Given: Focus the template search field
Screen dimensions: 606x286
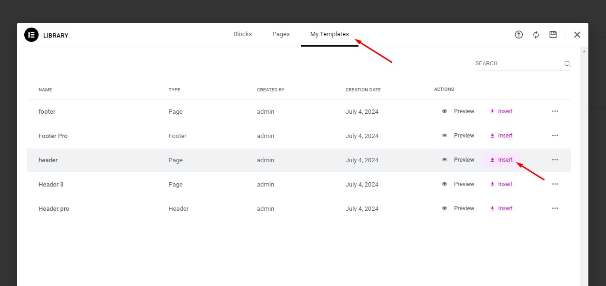Looking at the screenshot, I should [518, 64].
